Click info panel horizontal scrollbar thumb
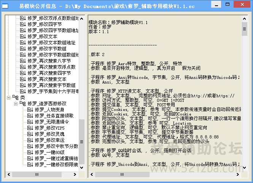The width and height of the screenshot is (253, 183). pos(122,175)
